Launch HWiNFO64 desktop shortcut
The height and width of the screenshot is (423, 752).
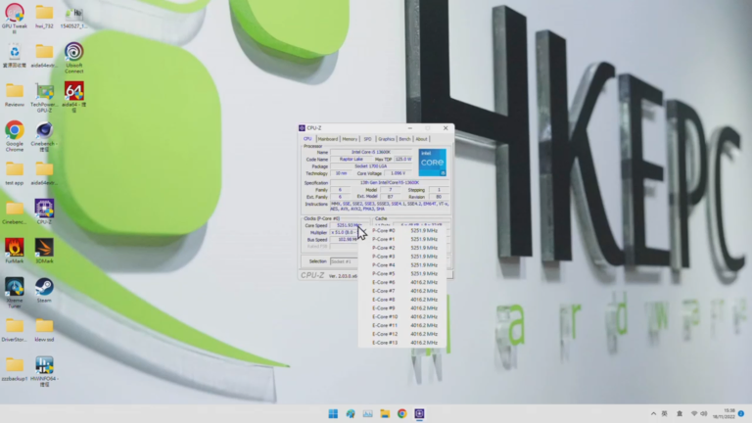coord(44,372)
